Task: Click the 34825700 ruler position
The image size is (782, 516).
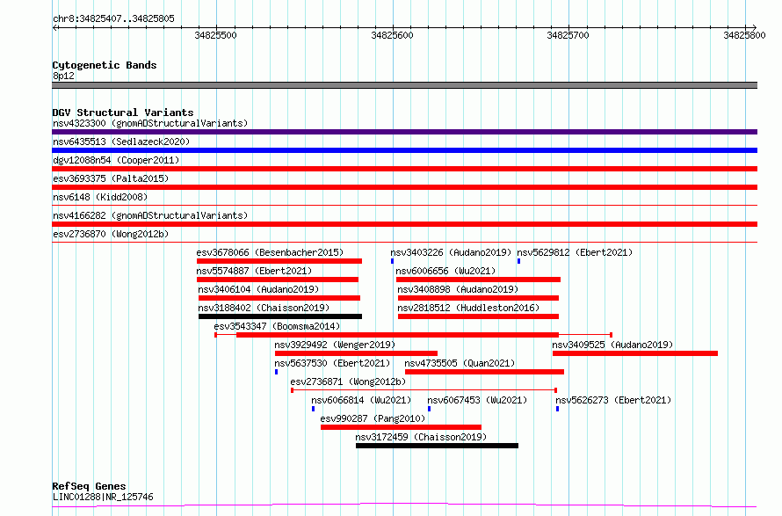Action: pos(568,35)
